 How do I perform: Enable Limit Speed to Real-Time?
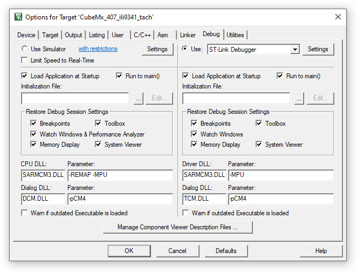(24, 60)
